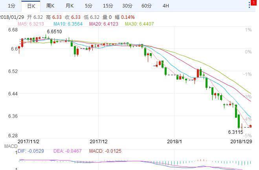Viewport: 259px width, 170px height.
Task: Click the 6.3115 low price label
Action: coord(235,132)
